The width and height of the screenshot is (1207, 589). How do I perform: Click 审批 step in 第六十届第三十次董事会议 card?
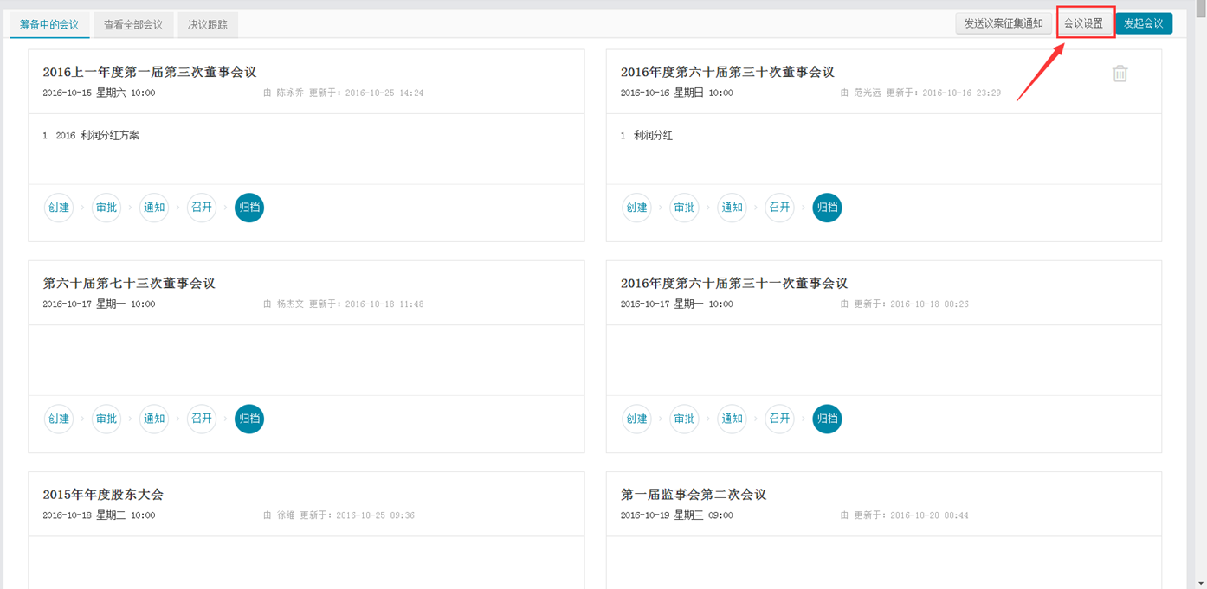684,208
